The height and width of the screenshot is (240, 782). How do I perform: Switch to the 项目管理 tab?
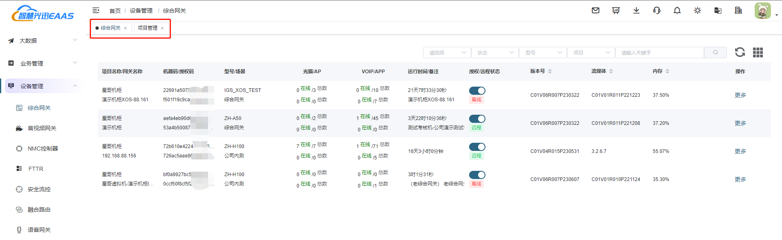tap(148, 28)
